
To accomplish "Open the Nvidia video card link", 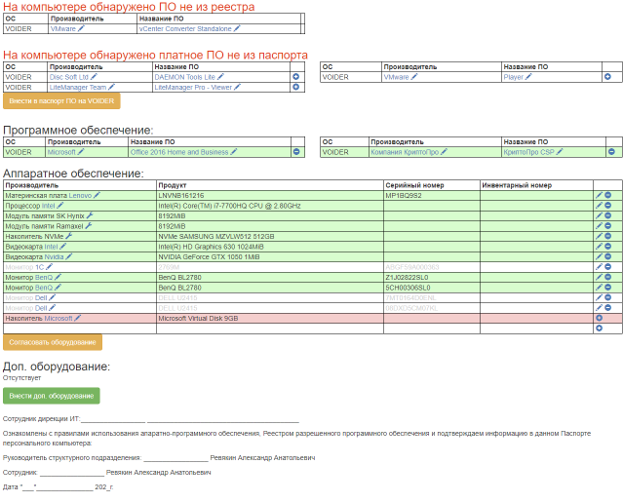I will [54, 257].
